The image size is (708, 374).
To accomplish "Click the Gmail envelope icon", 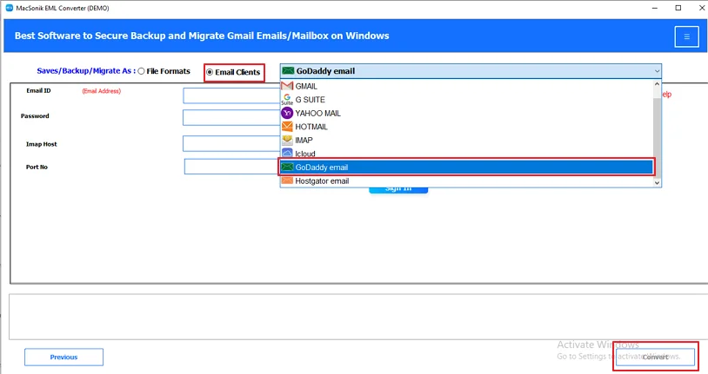I will [287, 86].
